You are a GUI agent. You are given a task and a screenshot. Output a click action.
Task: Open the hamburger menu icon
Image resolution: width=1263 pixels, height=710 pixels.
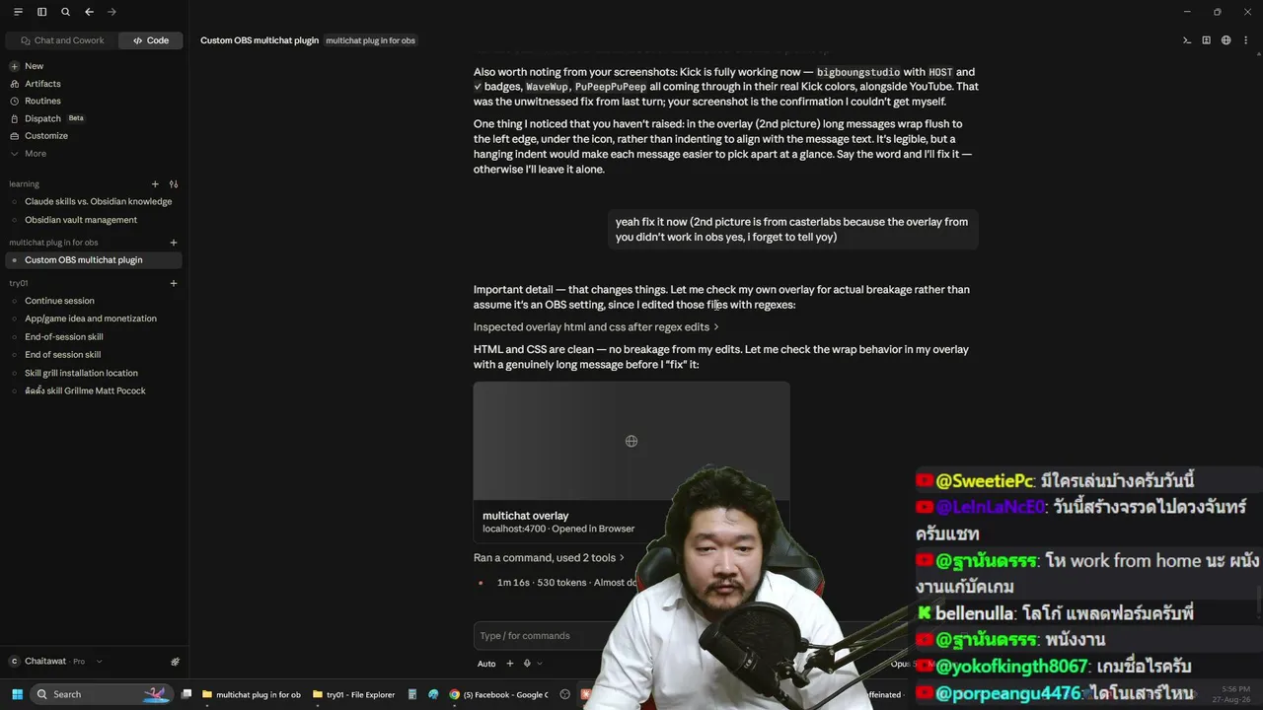pos(18,12)
